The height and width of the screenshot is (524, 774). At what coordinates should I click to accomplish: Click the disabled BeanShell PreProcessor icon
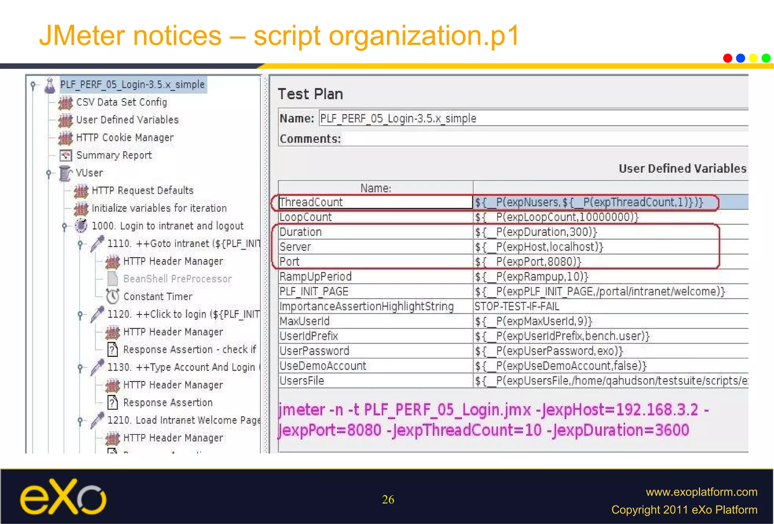coord(113,279)
